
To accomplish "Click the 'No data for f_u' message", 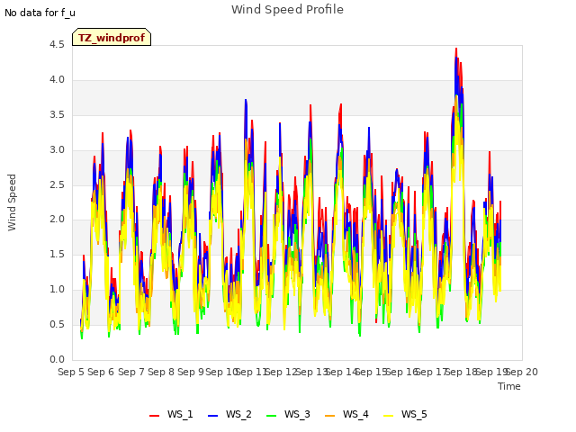I will [x=40, y=13].
